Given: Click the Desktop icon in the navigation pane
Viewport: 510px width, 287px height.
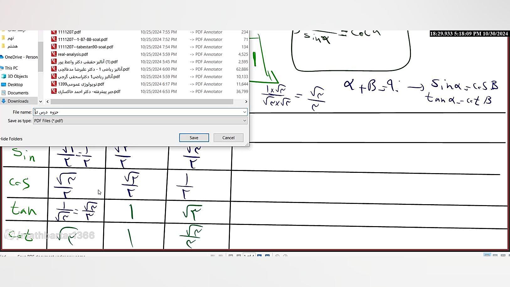Looking at the screenshot, I should click(4, 85).
